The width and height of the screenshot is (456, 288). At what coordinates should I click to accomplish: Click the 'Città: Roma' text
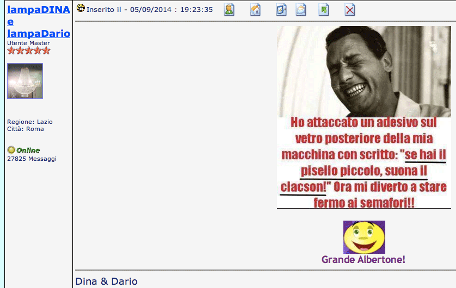[x=26, y=129]
